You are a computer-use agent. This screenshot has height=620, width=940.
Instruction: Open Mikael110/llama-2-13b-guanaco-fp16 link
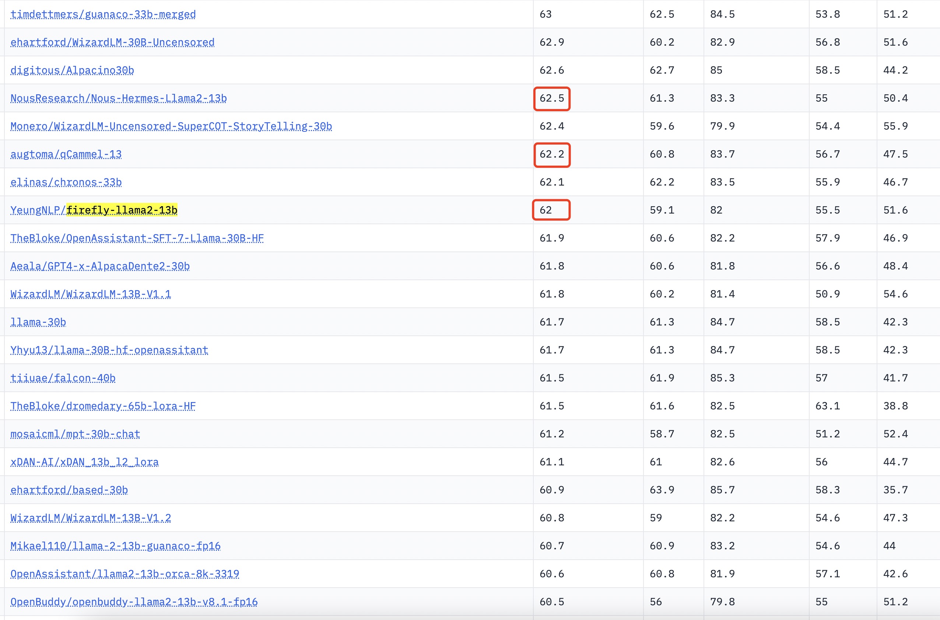click(115, 546)
